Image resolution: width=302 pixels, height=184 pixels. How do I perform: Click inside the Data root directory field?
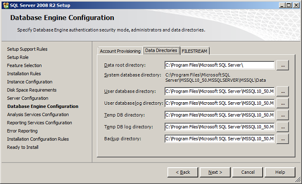point(219,65)
